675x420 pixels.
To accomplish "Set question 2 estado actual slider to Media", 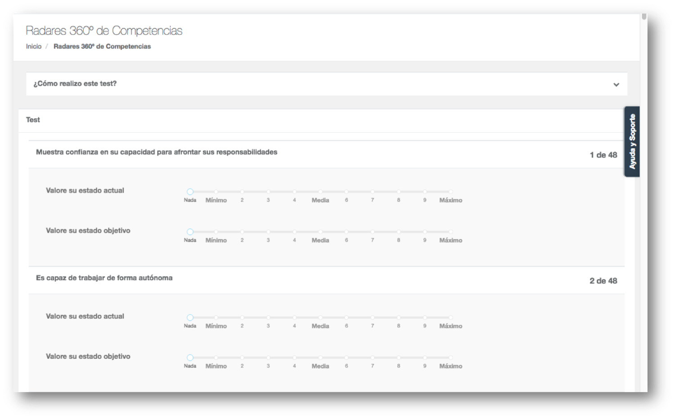I will click(x=320, y=317).
